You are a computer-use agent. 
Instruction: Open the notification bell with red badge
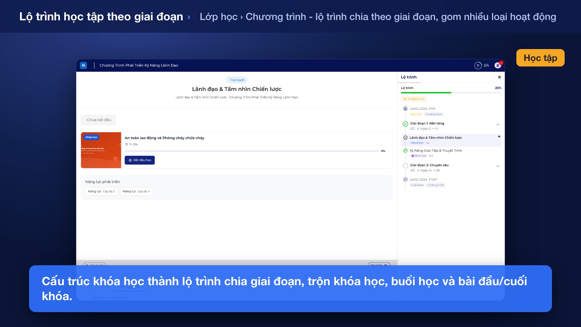click(x=498, y=65)
